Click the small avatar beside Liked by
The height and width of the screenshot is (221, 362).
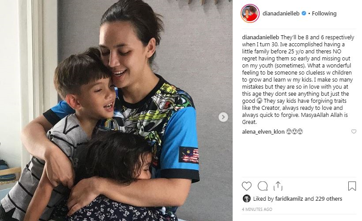(247, 199)
